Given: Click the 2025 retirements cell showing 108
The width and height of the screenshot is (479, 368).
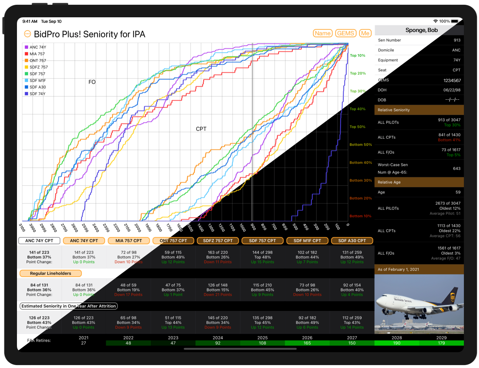Looking at the screenshot, I should (x=262, y=343).
